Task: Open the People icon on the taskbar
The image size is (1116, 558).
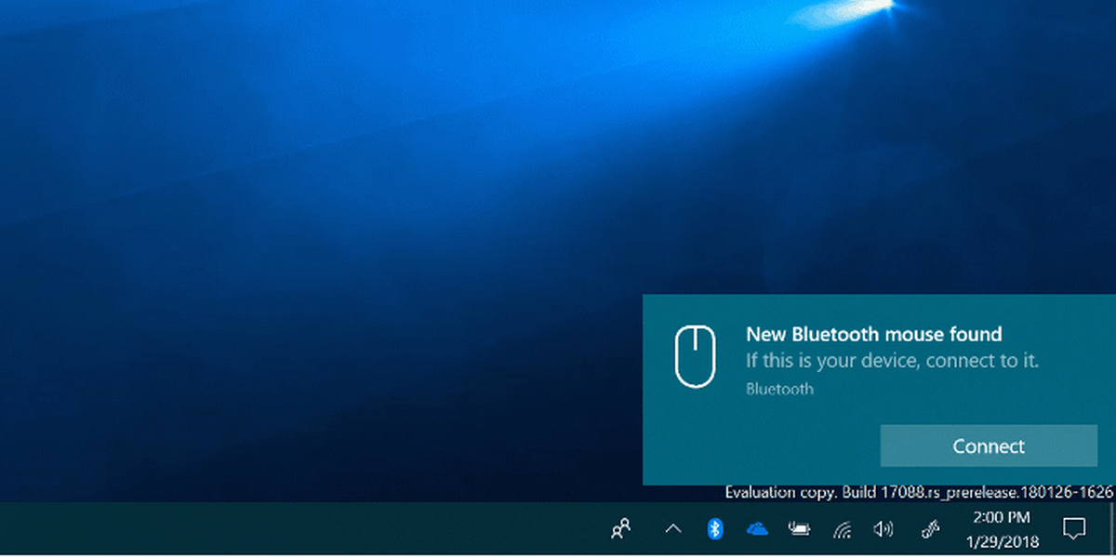Action: point(620,529)
